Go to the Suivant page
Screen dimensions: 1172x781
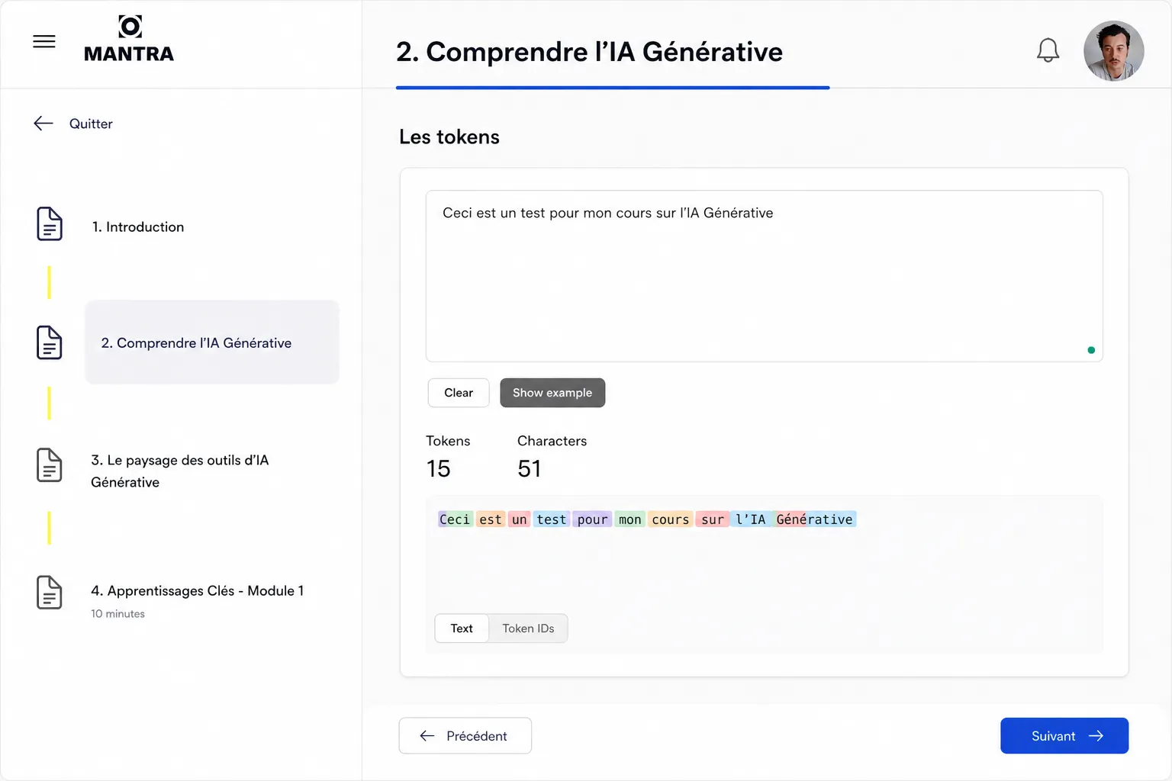coord(1064,736)
